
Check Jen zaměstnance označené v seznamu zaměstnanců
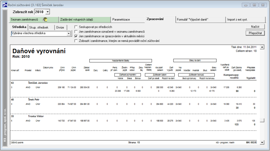click(x=76, y=32)
